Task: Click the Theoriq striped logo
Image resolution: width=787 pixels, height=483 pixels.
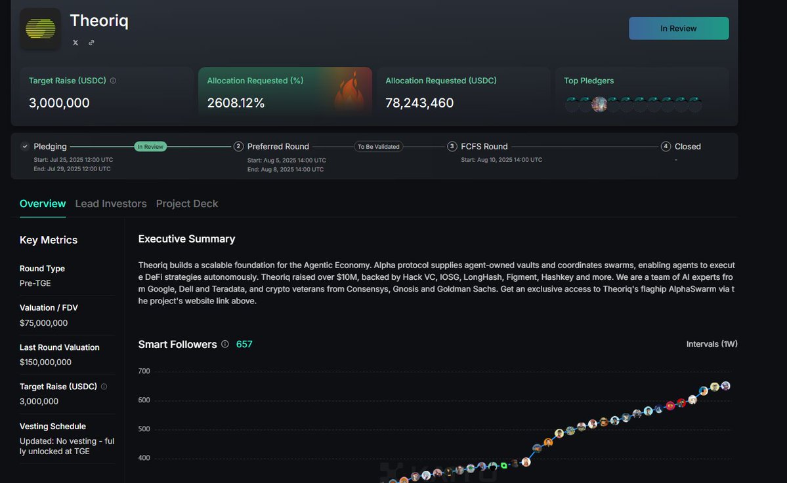Action: 40,29
